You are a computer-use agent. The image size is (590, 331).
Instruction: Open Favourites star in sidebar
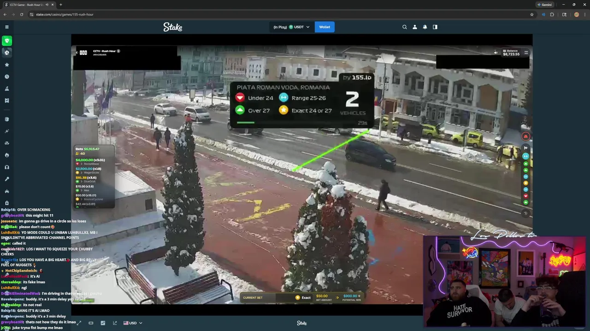(x=7, y=65)
